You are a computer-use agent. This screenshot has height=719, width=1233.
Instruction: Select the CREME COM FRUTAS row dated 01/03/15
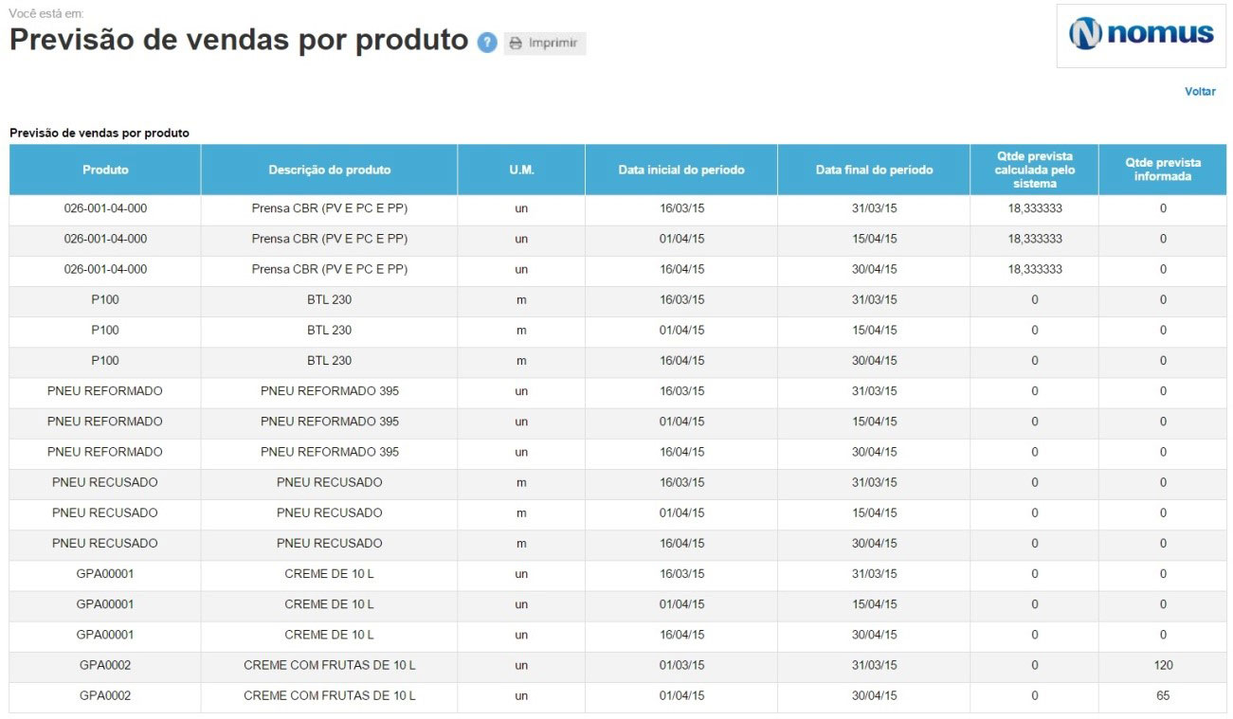click(618, 665)
